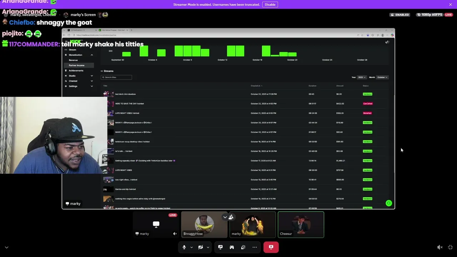This screenshot has height=257, width=457.
Task: Click the 1080p 60FPS LIVE indicator
Action: click(x=435, y=15)
